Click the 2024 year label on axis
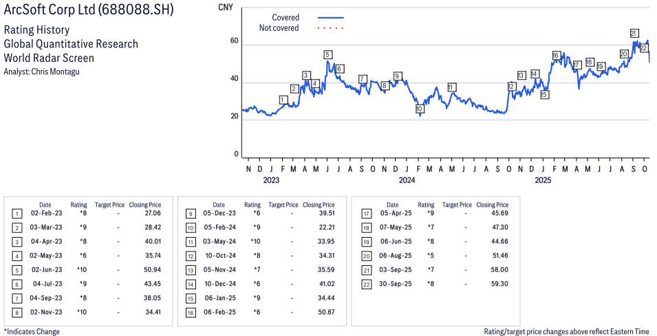The height and width of the screenshot is (336, 657). pos(407,181)
